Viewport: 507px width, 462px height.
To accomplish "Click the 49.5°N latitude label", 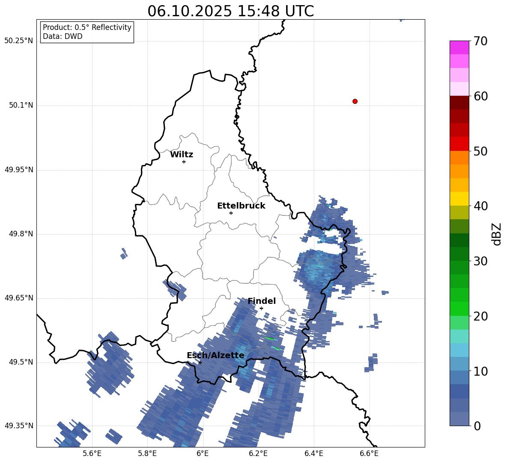I will click(x=21, y=362).
